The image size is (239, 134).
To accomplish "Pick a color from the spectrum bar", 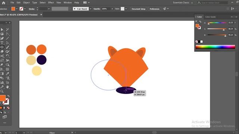I will click(215, 47).
